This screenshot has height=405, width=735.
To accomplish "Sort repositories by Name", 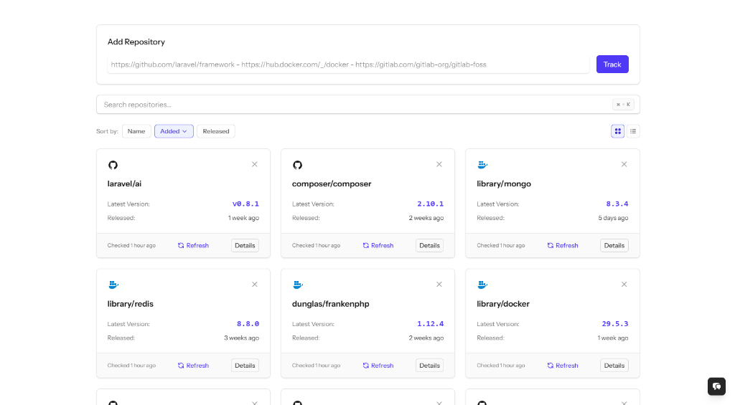I will coord(136,131).
